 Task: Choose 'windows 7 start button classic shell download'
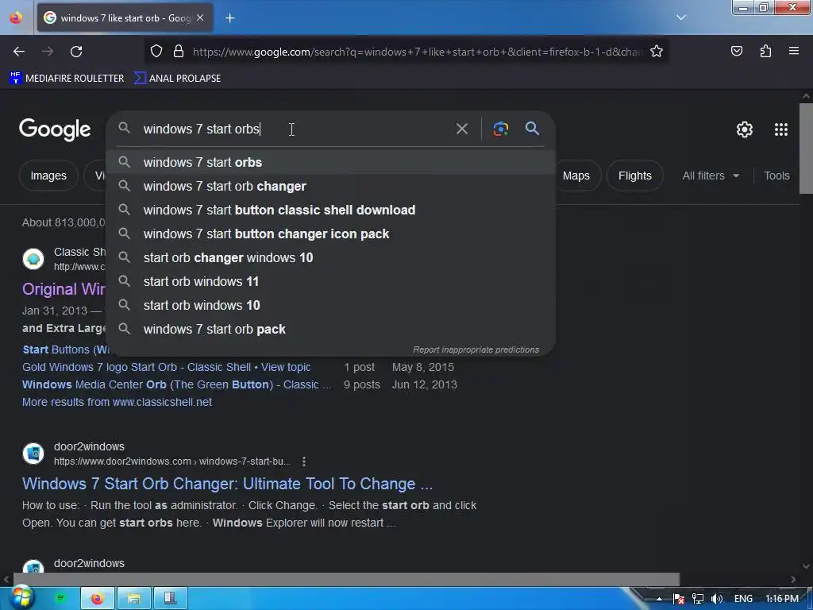click(x=331, y=210)
